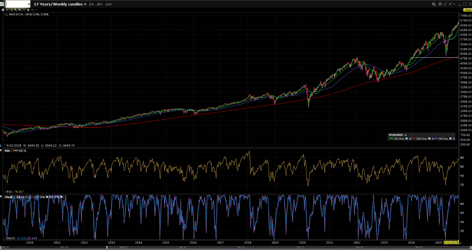The width and height of the screenshot is (472, 250).
Task: Click the second magnifier zoom icon
Action: [x=20, y=10]
